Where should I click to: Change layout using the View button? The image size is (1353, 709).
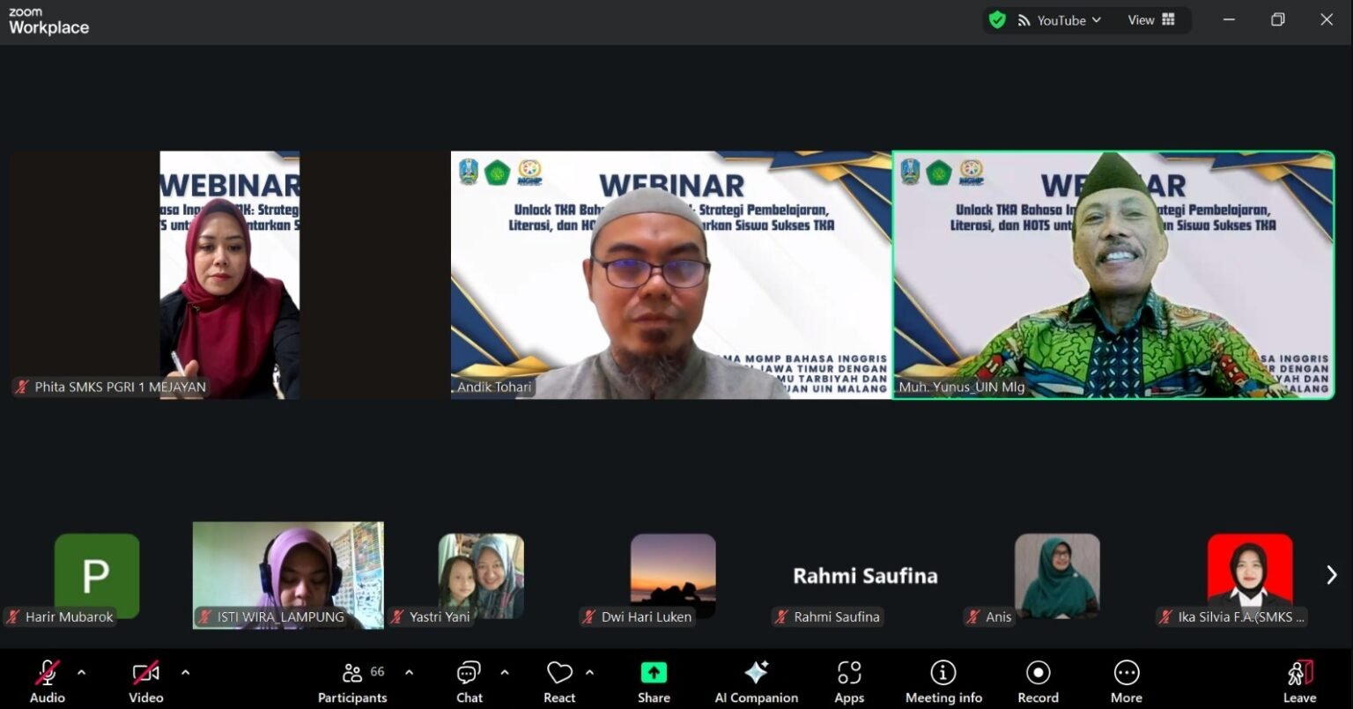point(1151,20)
